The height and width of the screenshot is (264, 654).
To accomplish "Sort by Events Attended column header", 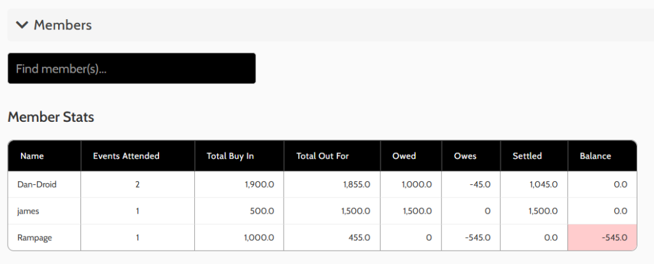I will click(x=126, y=156).
